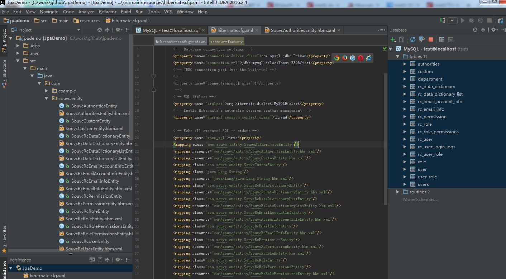Click resources in the navigation bar
Image resolution: width=506 pixels, height=279 pixels.
coord(87,21)
